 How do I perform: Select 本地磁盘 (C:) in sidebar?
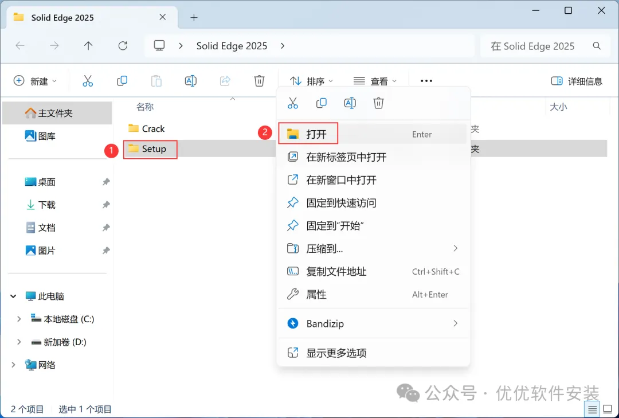62,319
